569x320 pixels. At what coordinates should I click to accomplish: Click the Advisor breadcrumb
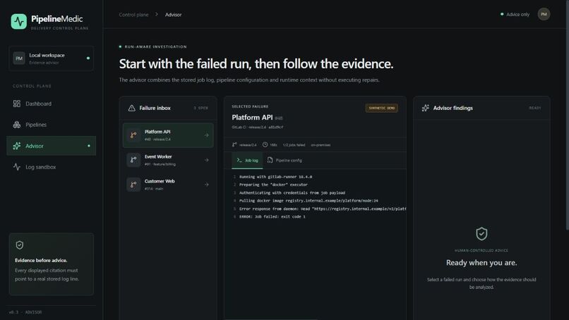(173, 15)
